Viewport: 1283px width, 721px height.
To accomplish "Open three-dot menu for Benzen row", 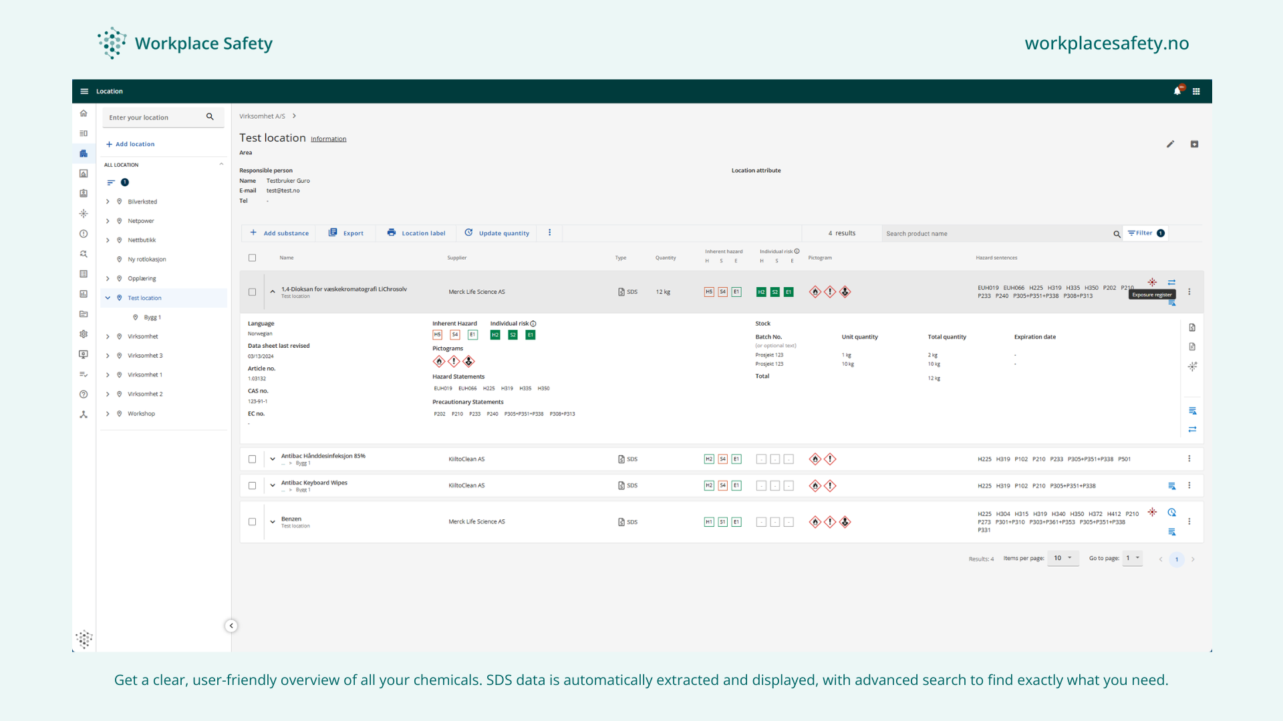I will 1189,522.
